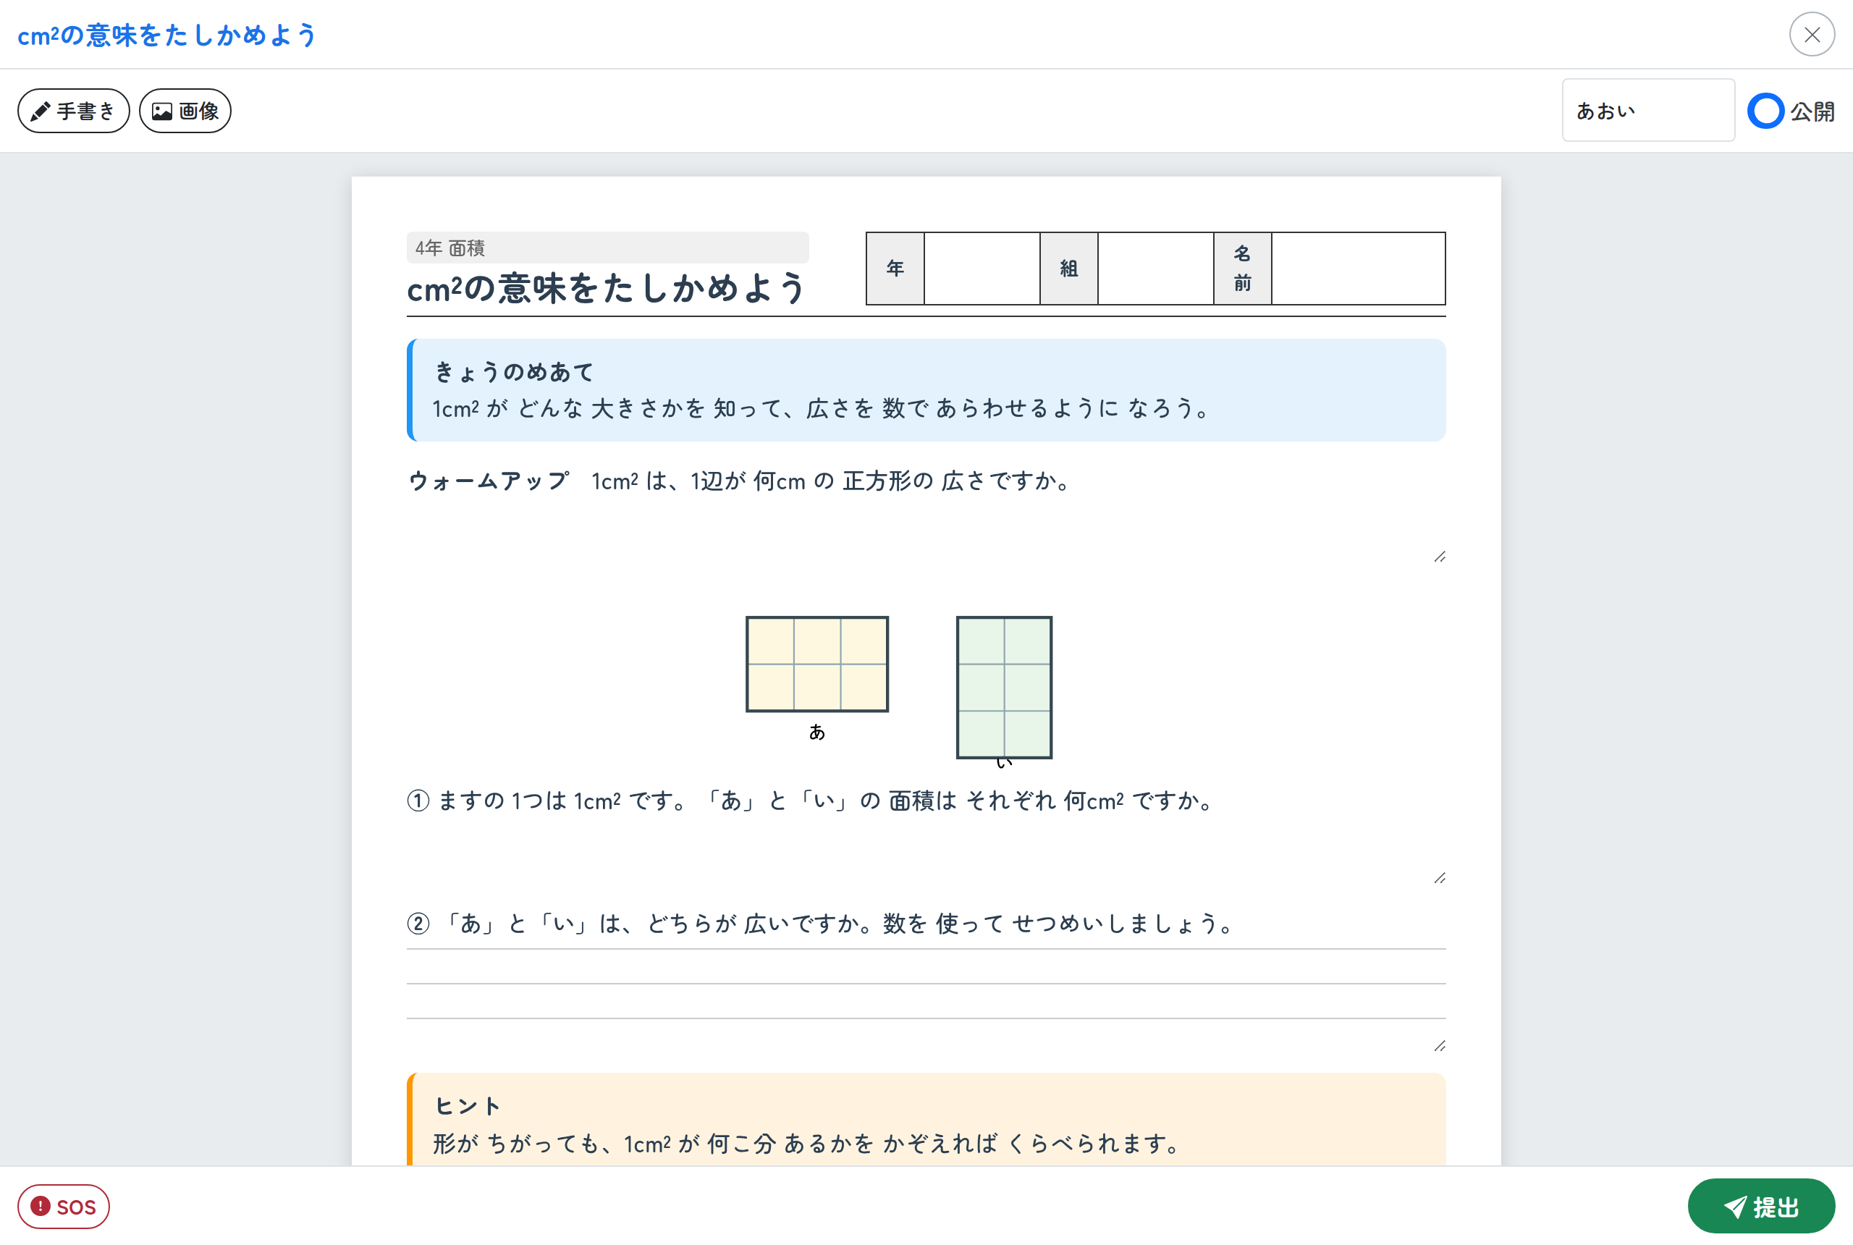
Task: Send SOS help request
Action: pos(64,1206)
